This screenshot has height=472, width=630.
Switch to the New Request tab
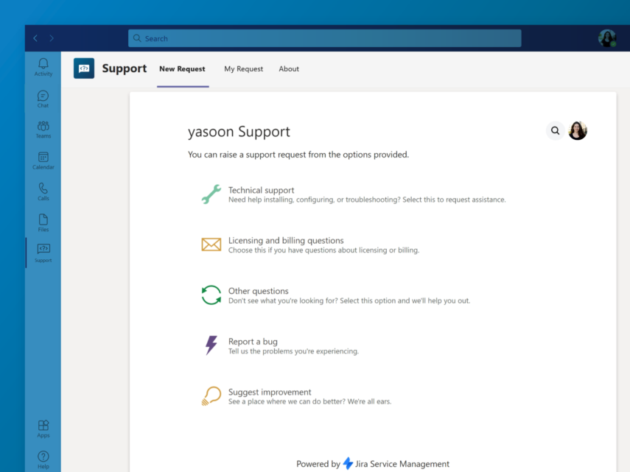pos(183,69)
